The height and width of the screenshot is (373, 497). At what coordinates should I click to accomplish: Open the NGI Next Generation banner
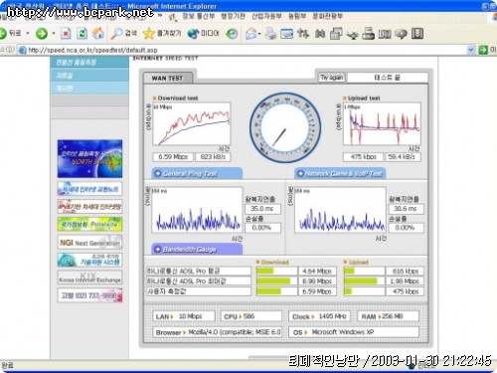point(89,243)
